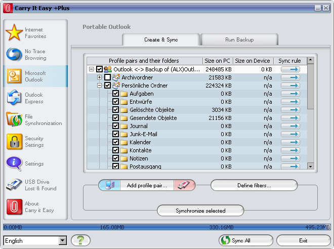
Task: Click the sync rule arrow for Archivordner
Action: click(290, 77)
